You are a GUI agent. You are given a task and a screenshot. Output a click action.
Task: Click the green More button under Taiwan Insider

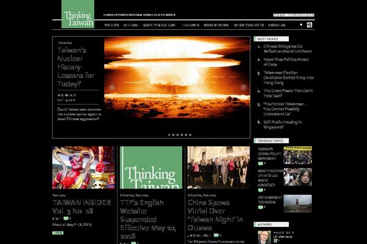pos(58,233)
